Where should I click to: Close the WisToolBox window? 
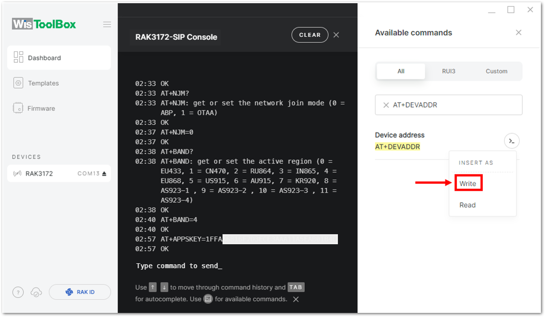[x=530, y=10]
